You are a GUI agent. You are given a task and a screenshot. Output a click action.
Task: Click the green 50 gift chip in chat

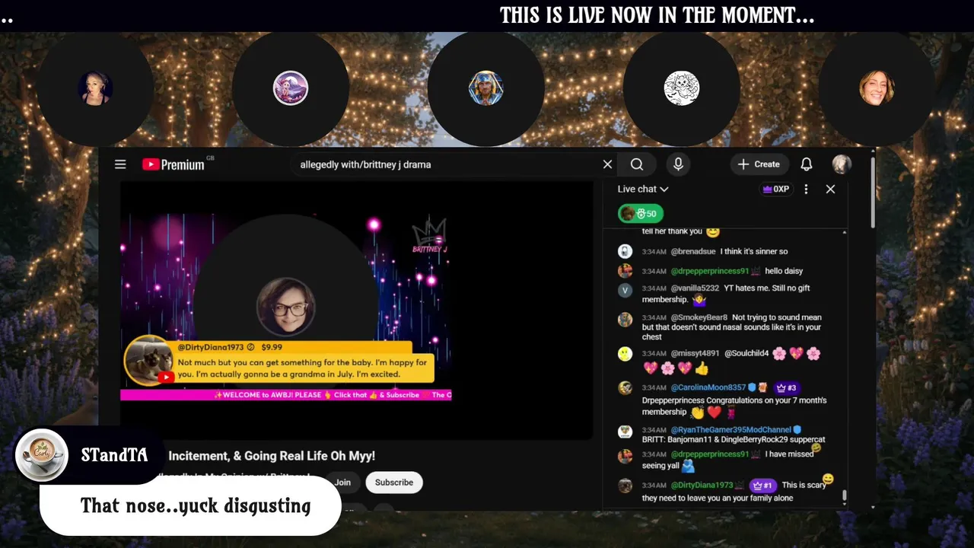click(x=641, y=214)
